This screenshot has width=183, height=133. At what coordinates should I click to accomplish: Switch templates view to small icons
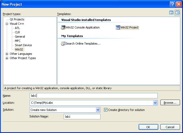pyautogui.click(x=177, y=13)
